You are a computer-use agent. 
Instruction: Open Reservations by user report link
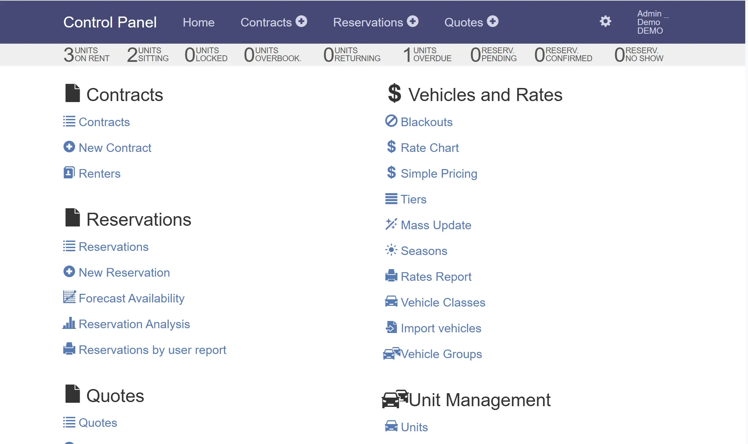pyautogui.click(x=152, y=350)
